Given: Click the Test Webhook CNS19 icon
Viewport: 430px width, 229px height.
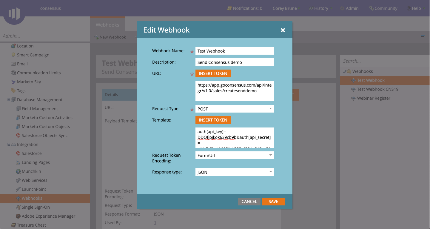Looking at the screenshot, I should [x=353, y=89].
